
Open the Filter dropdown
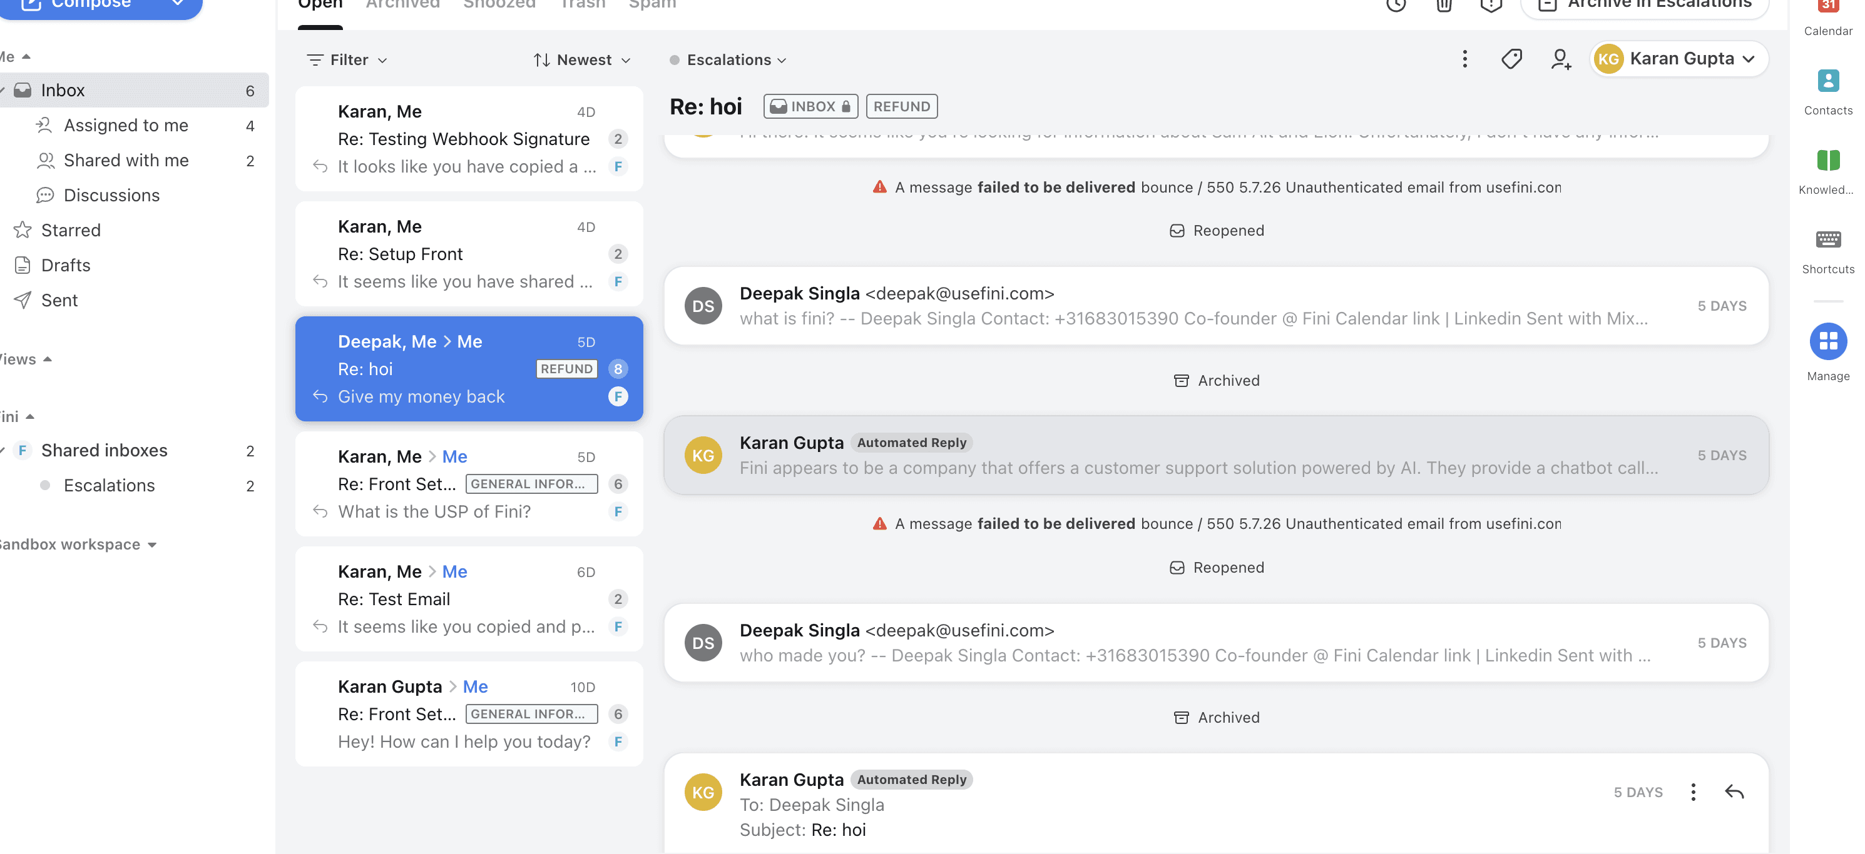347,59
